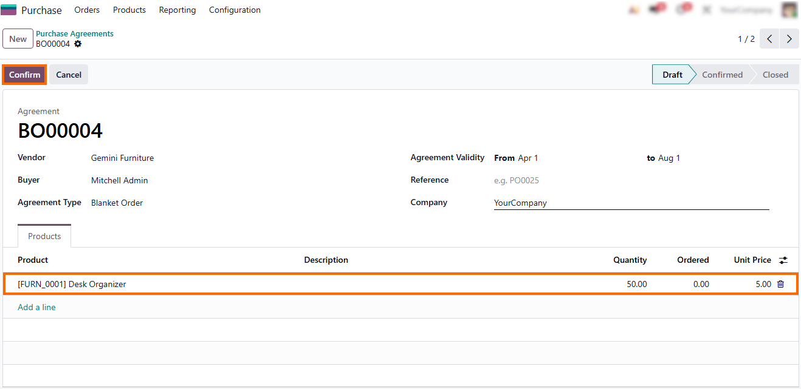
Task: Go to the previous record arrow
Action: coord(769,39)
